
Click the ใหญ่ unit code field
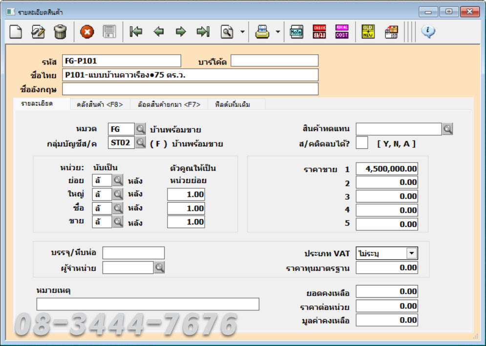tap(102, 194)
